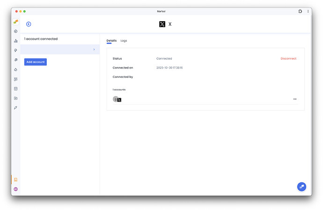The image size is (323, 210).
Task: Click the connected account avatar thumbnail
Action: click(x=116, y=99)
